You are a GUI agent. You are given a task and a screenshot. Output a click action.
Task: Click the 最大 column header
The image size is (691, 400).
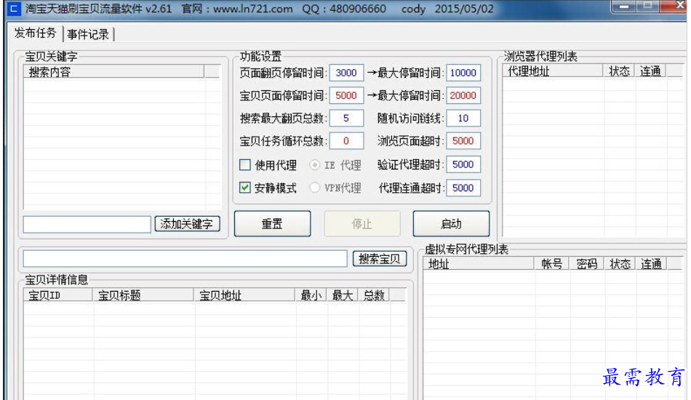(x=342, y=295)
